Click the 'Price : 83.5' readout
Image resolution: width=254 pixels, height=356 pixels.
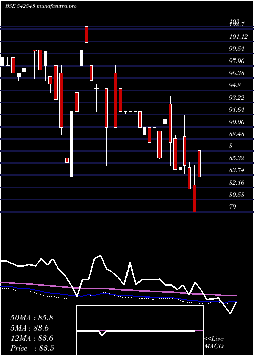coord(32,348)
